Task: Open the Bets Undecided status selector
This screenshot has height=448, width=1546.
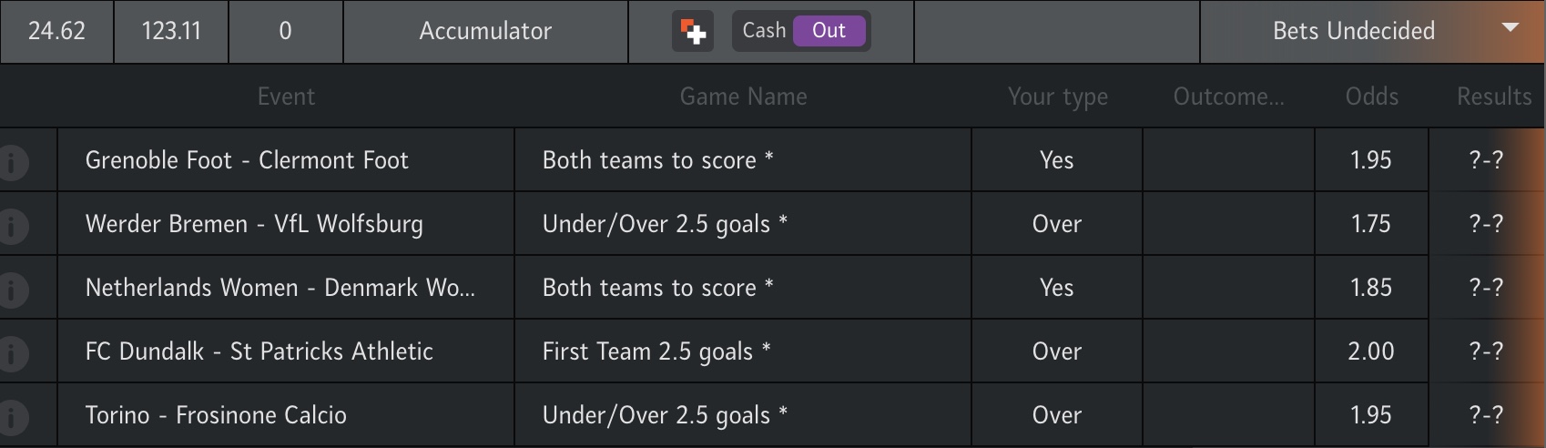Action: click(1353, 31)
